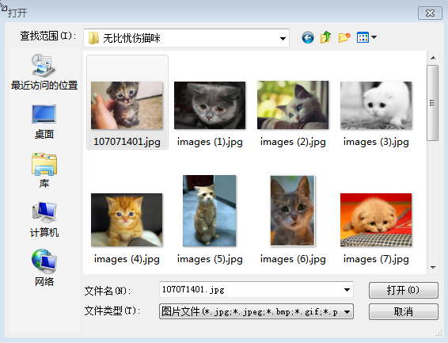The height and width of the screenshot is (343, 448).
Task: Go up one folder level icon
Action: (x=326, y=37)
